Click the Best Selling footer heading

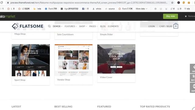tap(63, 107)
